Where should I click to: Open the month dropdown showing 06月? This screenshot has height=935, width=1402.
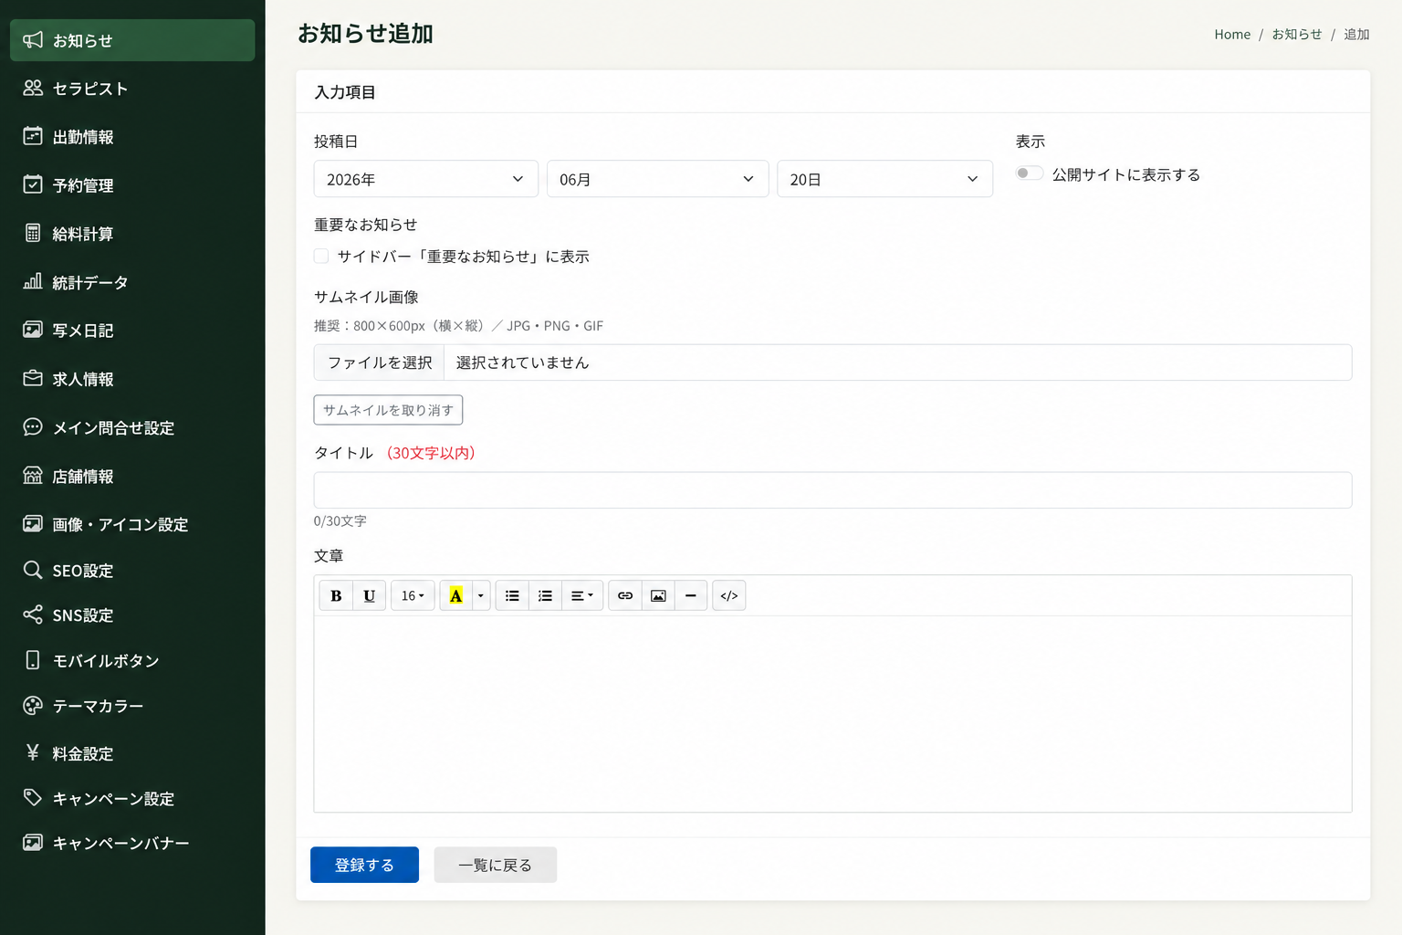657,179
